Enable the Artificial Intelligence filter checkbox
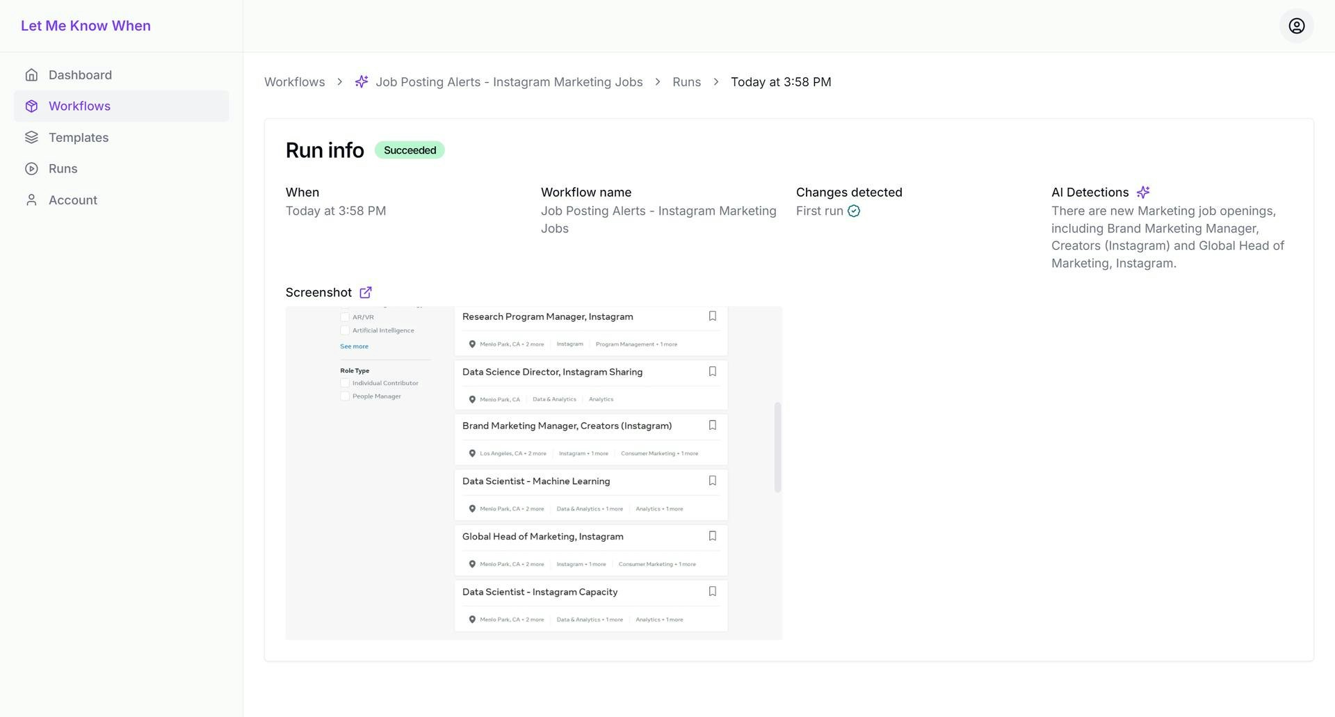1335x717 pixels. point(345,330)
